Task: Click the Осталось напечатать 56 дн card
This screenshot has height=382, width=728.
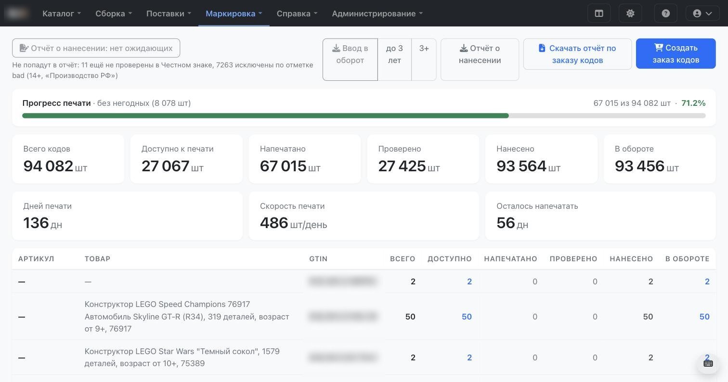Action: (x=600, y=216)
